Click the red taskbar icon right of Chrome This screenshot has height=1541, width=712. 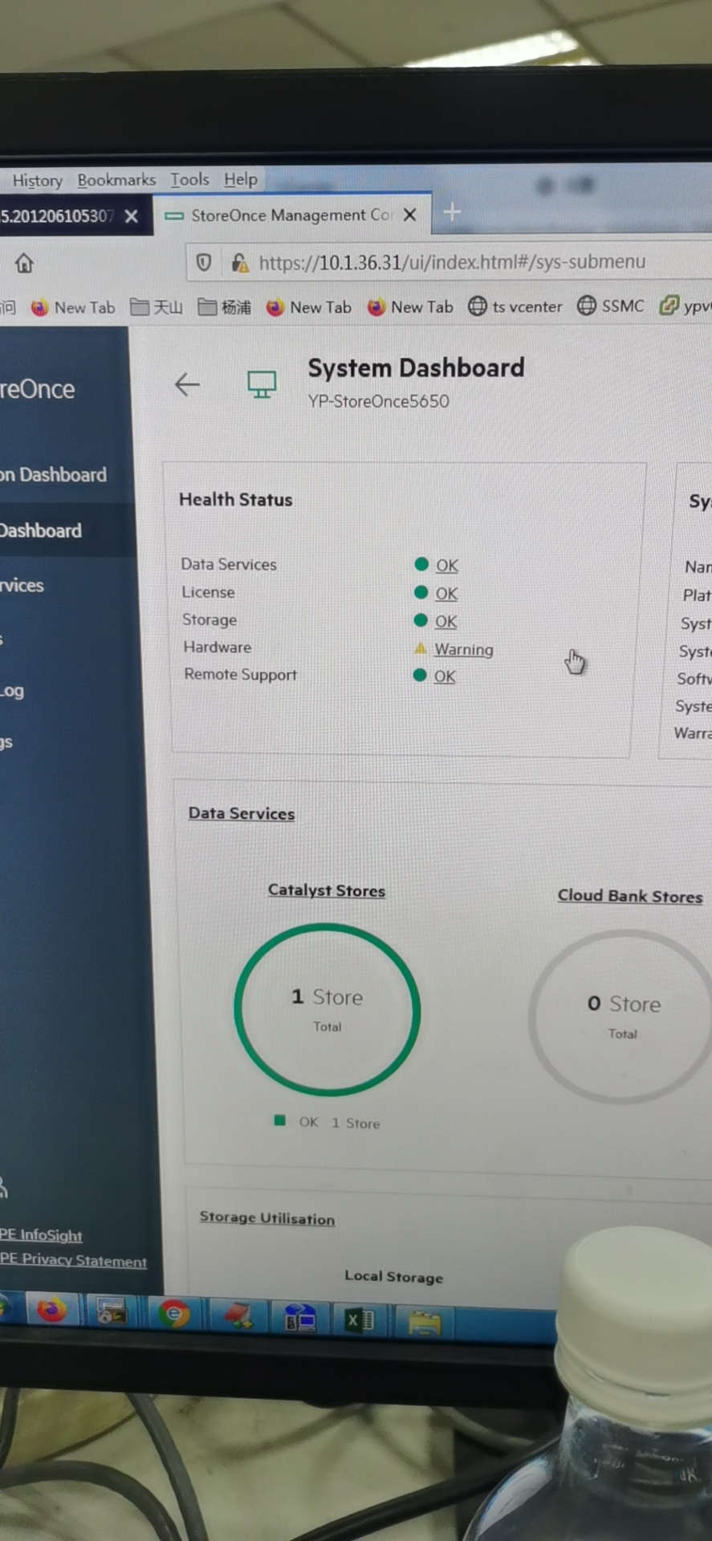click(x=238, y=1316)
